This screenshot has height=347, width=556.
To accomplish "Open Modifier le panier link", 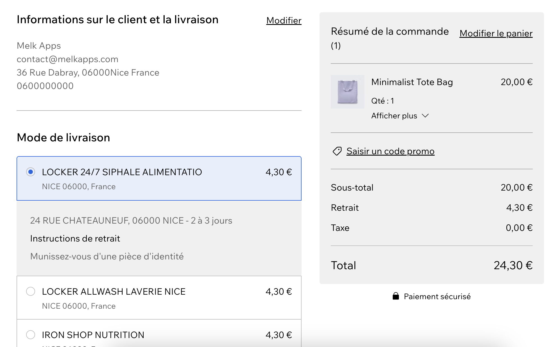I will (496, 33).
